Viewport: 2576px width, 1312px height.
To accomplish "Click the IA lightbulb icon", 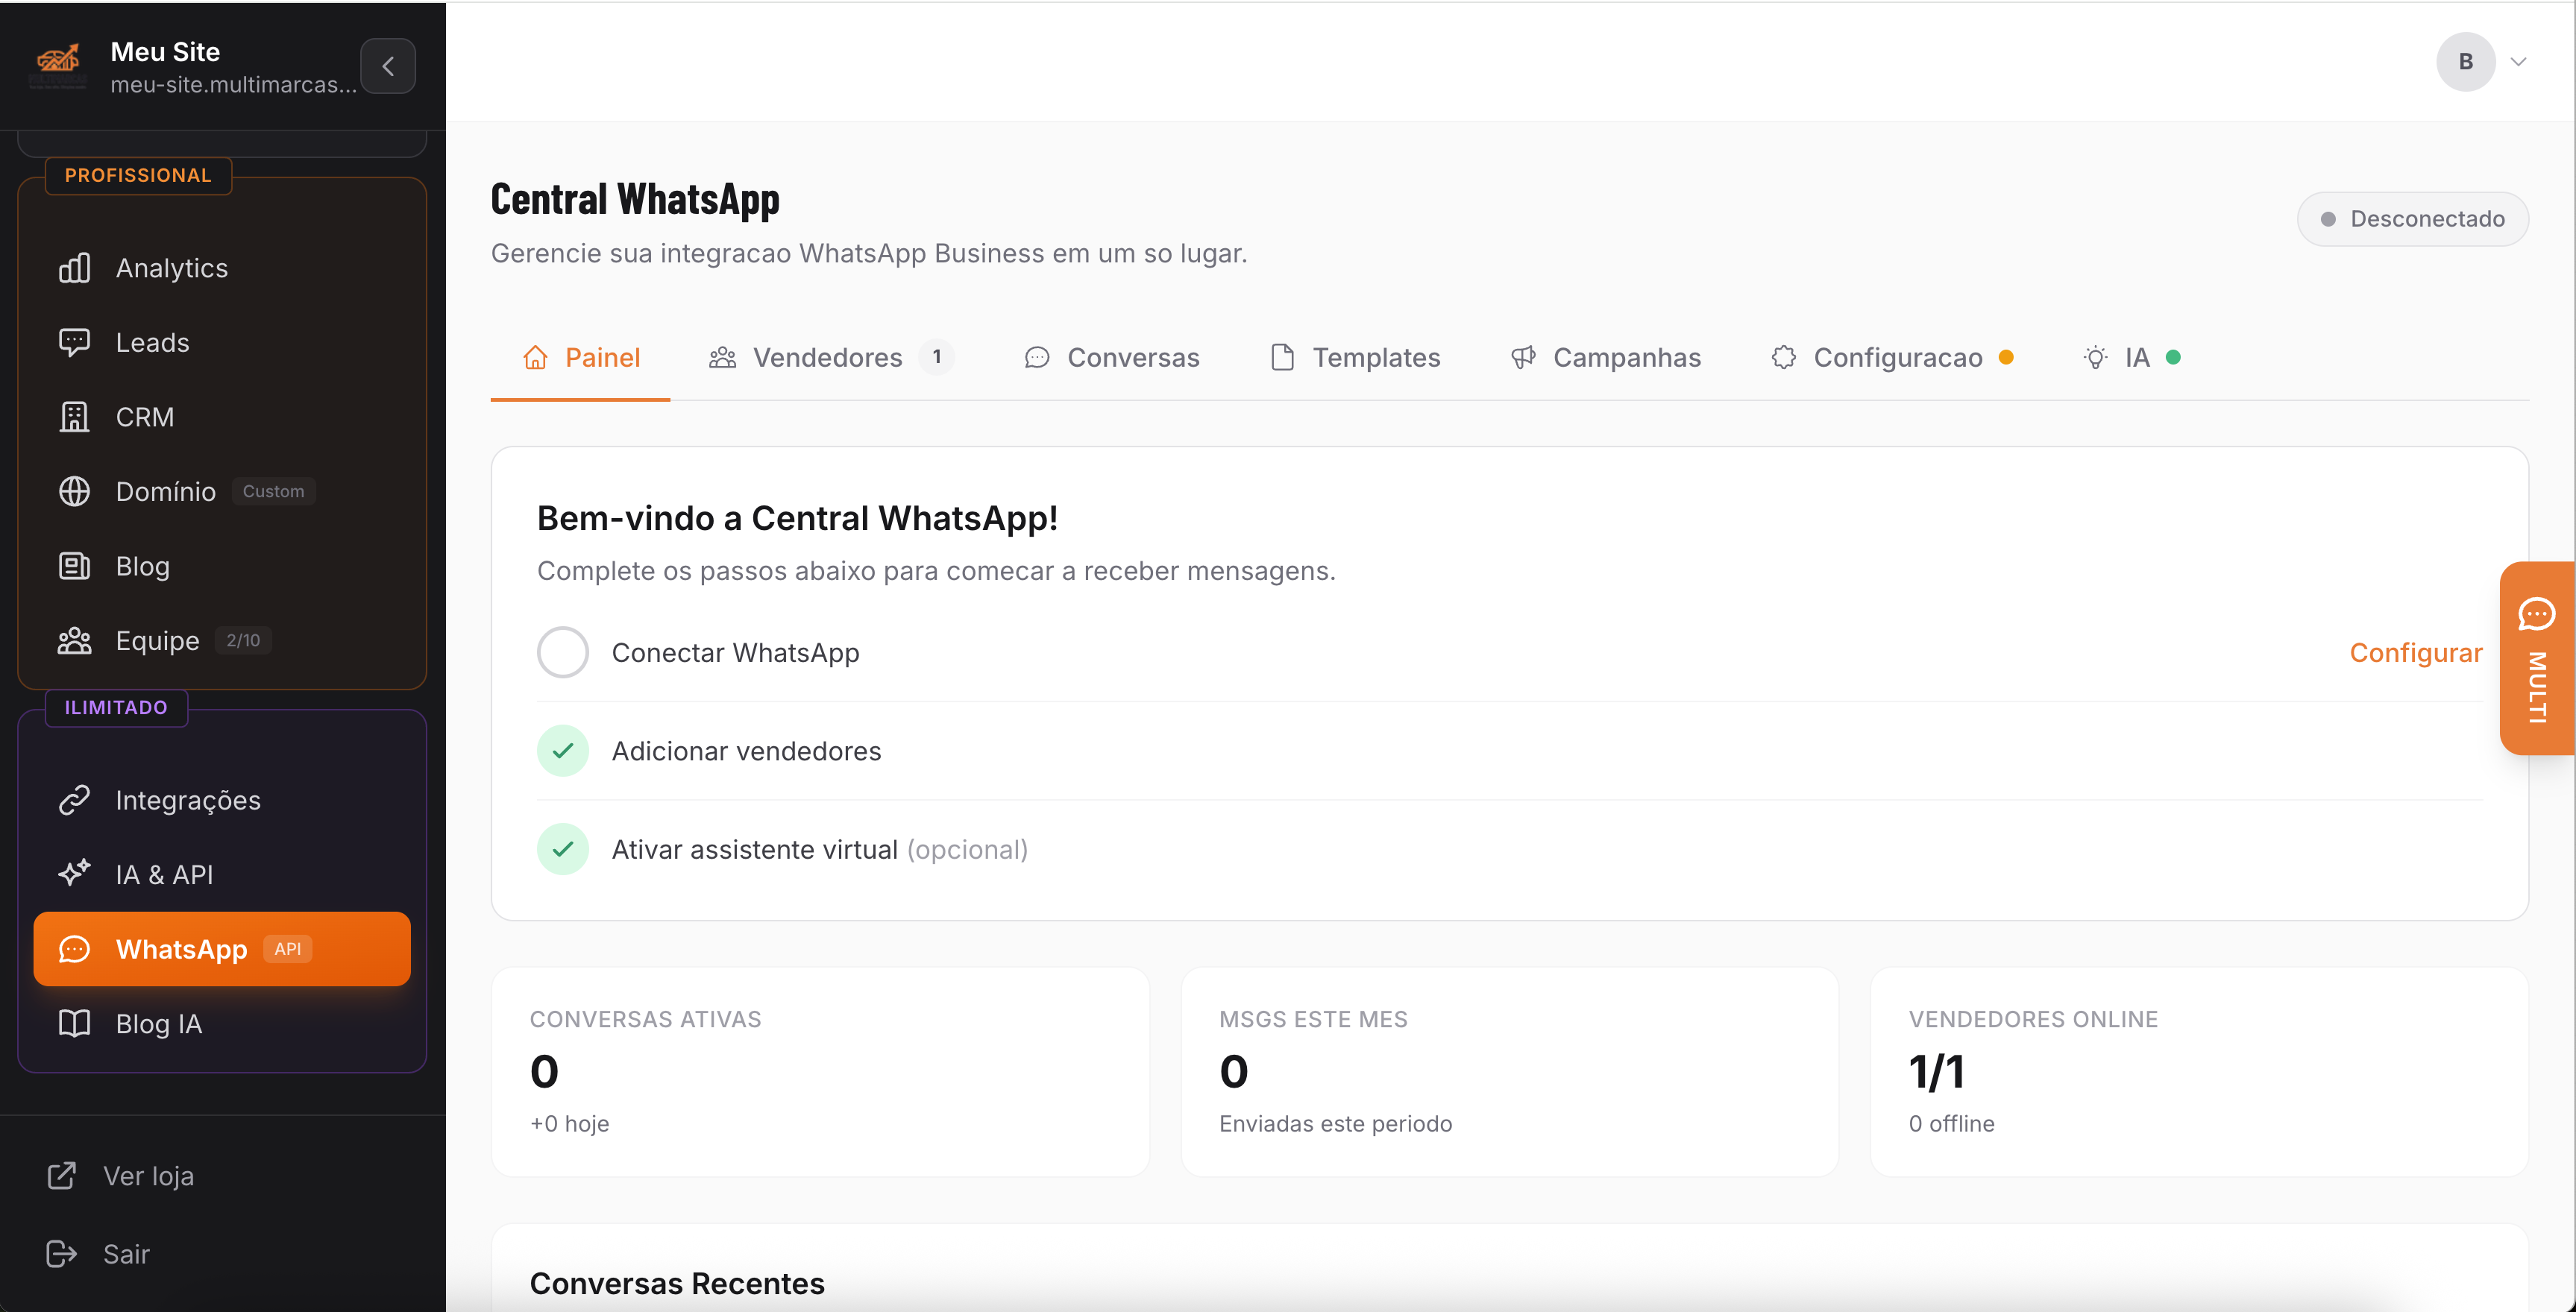I will (2095, 358).
